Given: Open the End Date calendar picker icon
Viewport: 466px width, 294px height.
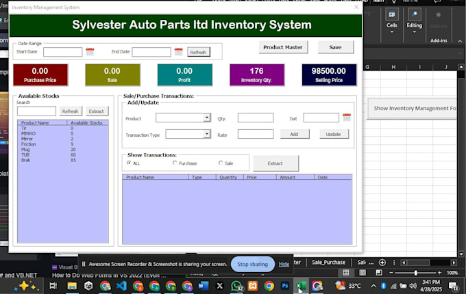Looking at the screenshot, I should pos(179,51).
